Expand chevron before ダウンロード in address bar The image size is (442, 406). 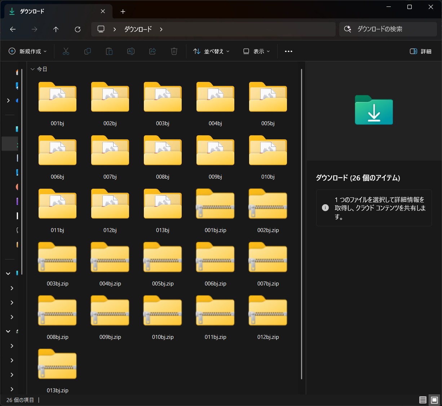(x=115, y=29)
